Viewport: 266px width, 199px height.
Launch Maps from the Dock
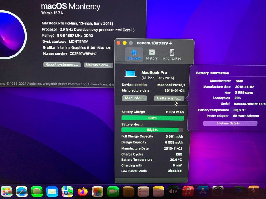point(67,191)
